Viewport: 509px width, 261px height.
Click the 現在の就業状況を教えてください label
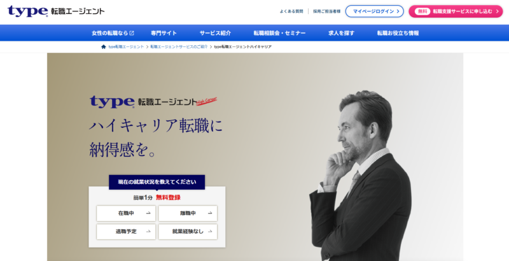click(157, 182)
